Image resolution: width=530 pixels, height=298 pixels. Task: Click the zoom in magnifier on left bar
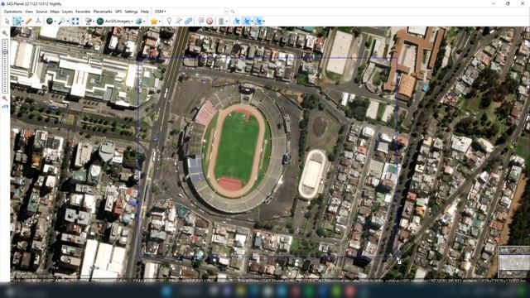pos(5,33)
